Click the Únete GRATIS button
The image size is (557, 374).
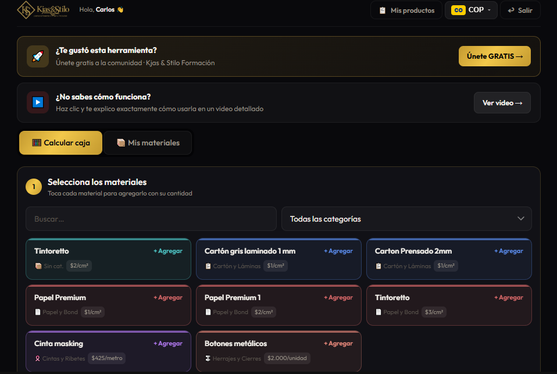[494, 56]
